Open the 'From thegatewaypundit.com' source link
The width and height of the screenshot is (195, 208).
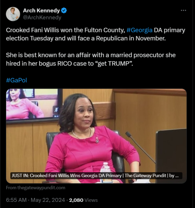tap(35, 188)
